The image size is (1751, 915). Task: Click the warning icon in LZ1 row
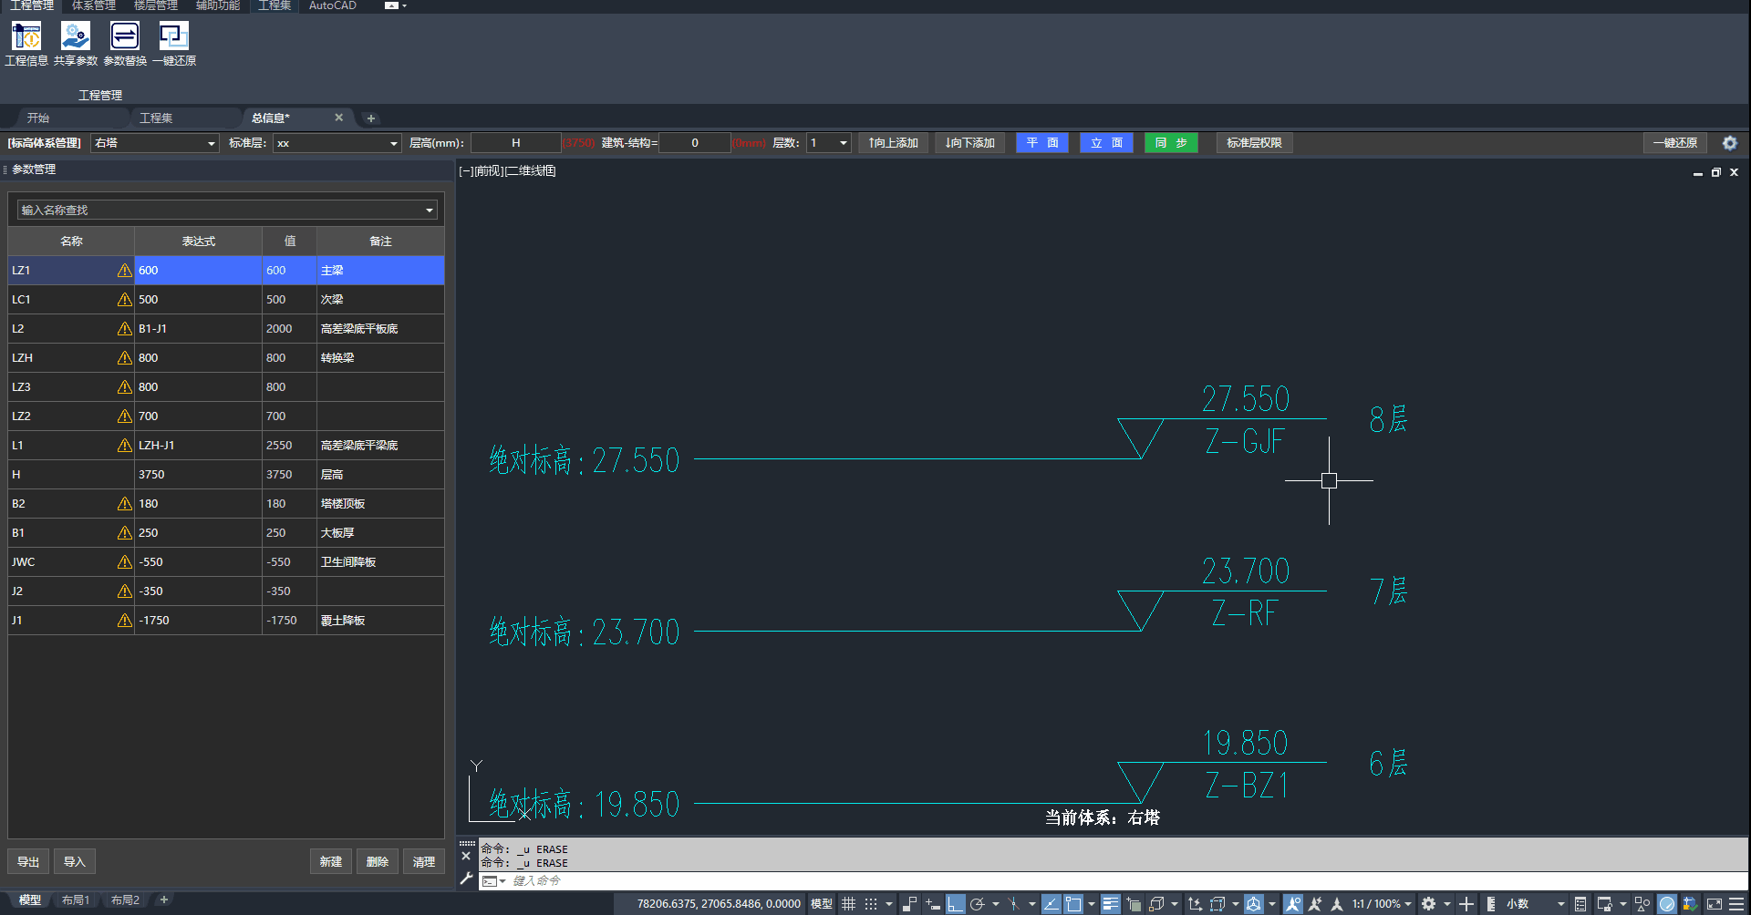click(125, 271)
